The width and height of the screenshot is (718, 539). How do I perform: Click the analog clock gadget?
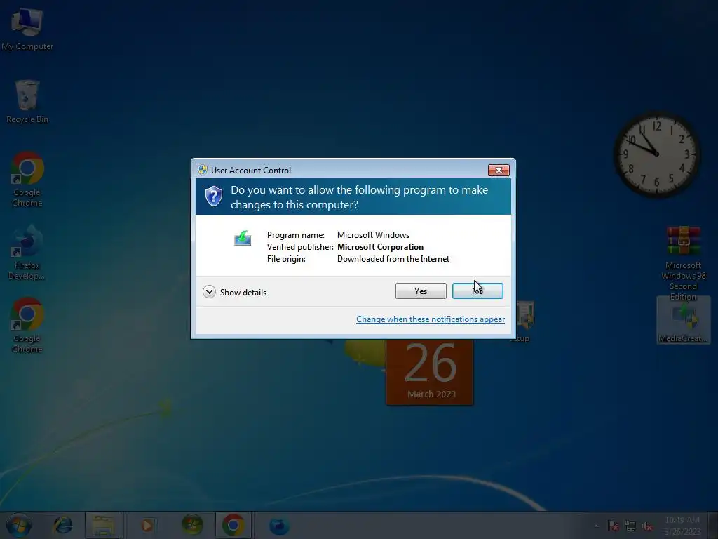pos(656,154)
